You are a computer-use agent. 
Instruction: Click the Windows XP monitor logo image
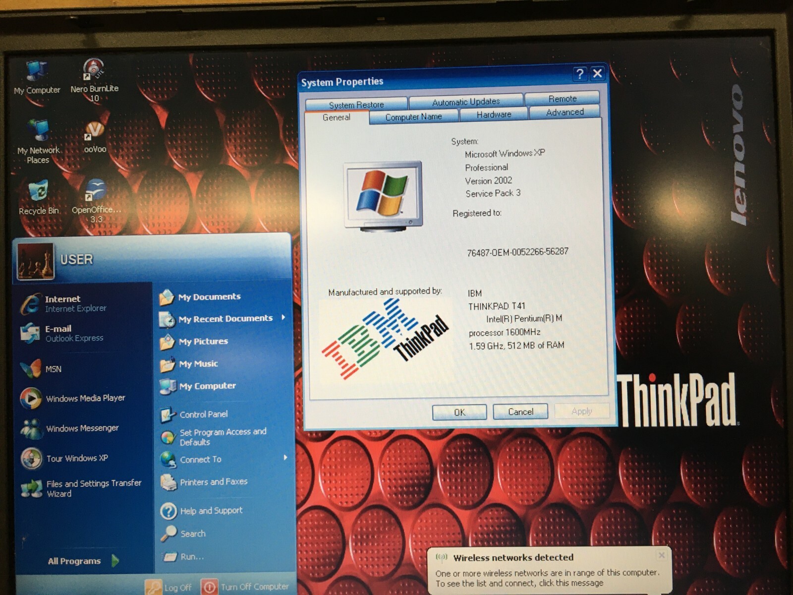383,196
